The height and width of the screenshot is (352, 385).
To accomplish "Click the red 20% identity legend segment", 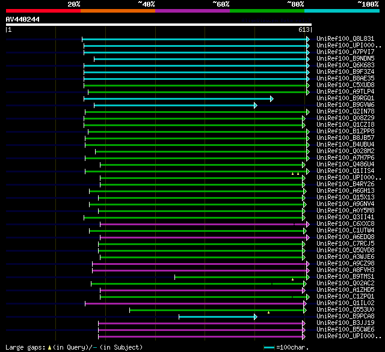I will [43, 11].
